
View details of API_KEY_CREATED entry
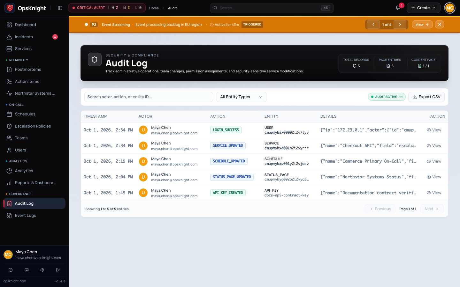coord(434,193)
